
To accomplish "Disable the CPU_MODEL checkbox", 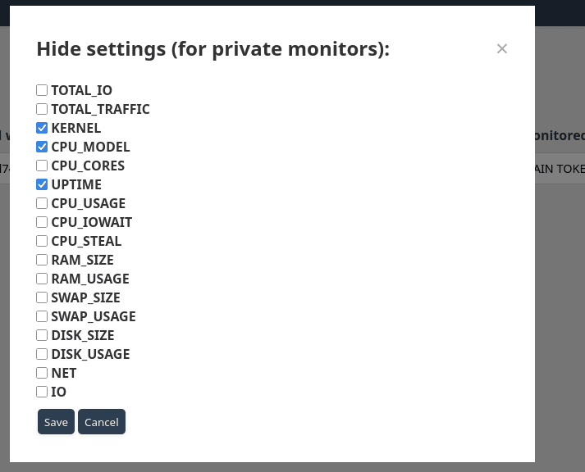I will pos(42,147).
